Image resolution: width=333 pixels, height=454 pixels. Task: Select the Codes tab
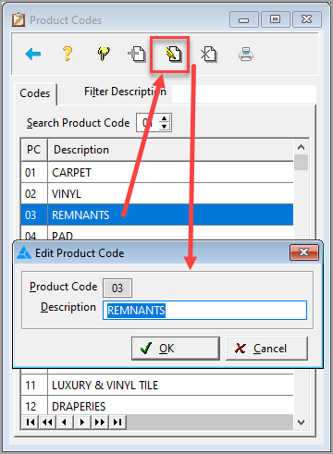34,93
